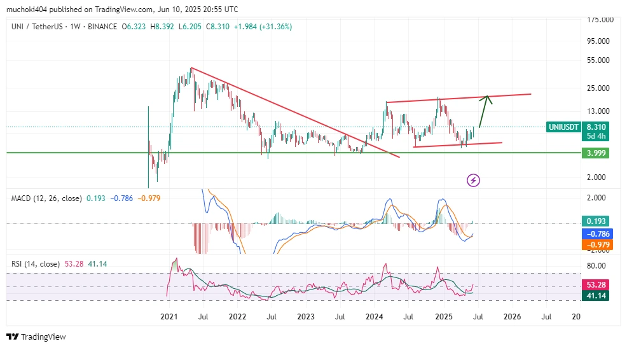The image size is (627, 348).
Task: Select the green upward arrow drawing
Action: (x=482, y=111)
